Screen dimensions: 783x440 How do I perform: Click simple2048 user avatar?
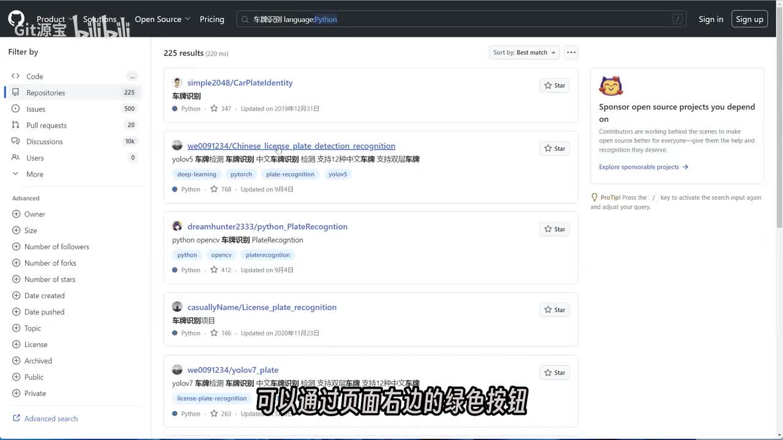coord(177,82)
